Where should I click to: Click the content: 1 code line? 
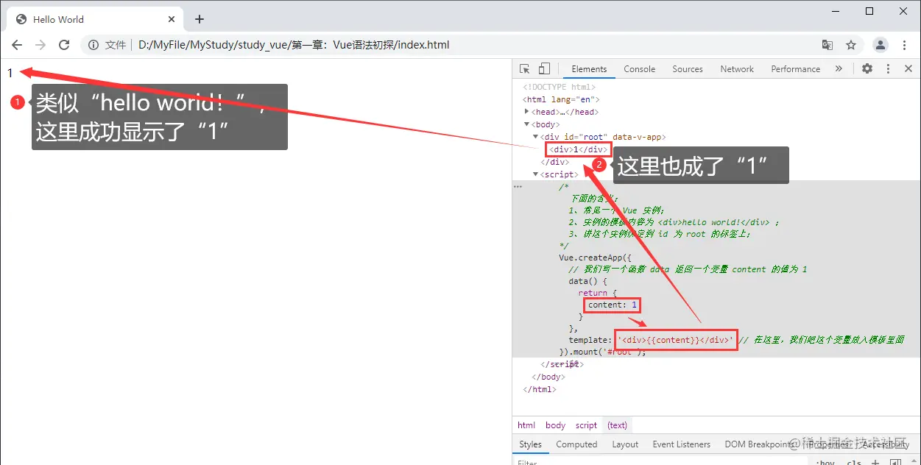point(613,305)
